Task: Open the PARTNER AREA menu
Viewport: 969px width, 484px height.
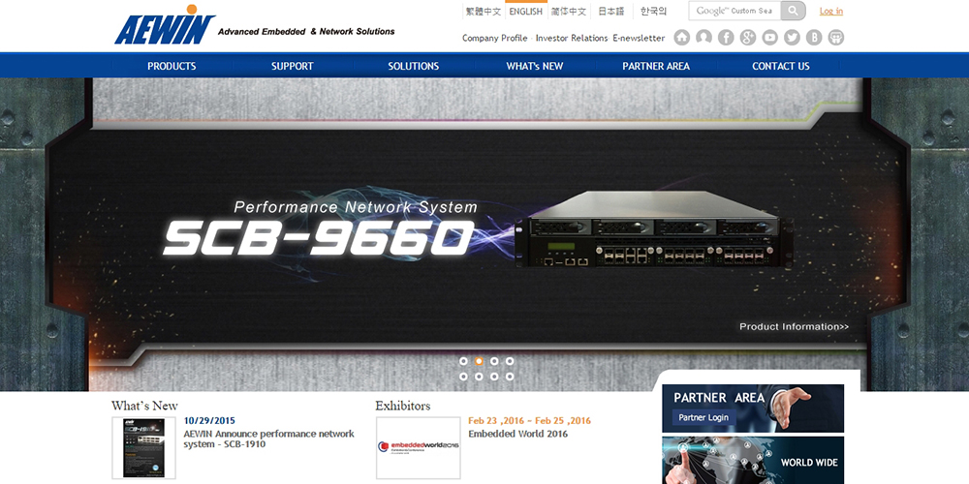Action: [656, 66]
